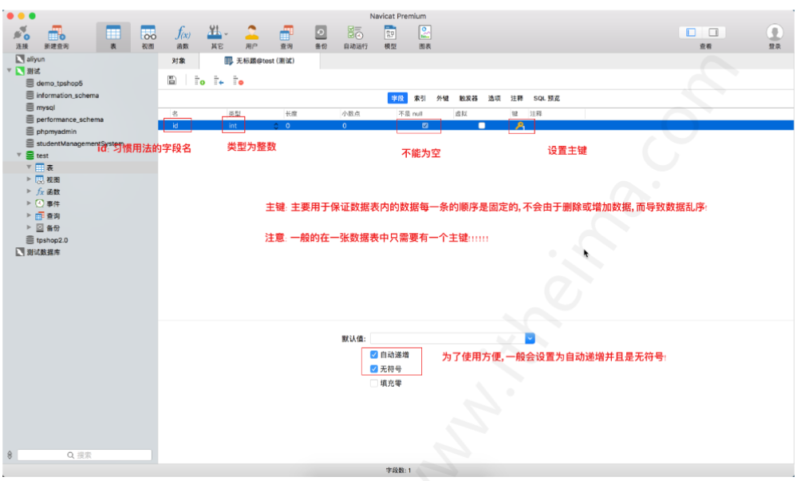Open the 其它 toolbar dropdown arrow
The image size is (801, 481).
tap(226, 34)
